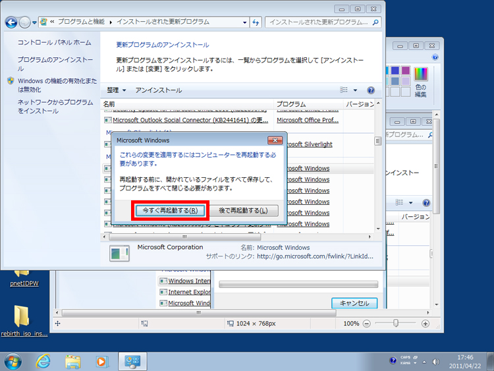The width and height of the screenshot is (494, 371).
Task: Sort by the バージョン column header
Action: coord(359,104)
